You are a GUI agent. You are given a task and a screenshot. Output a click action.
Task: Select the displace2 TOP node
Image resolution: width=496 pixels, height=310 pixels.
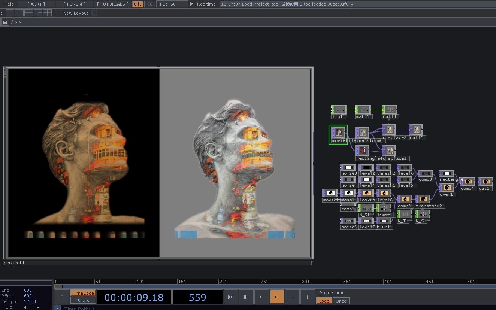click(x=390, y=130)
